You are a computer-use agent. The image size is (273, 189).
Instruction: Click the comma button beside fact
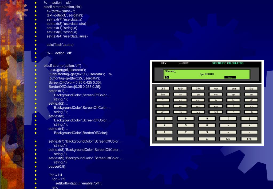click(234, 112)
